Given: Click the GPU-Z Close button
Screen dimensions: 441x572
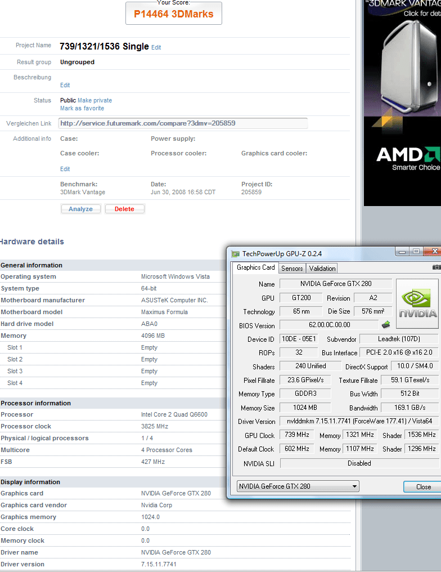Looking at the screenshot, I should tap(423, 486).
